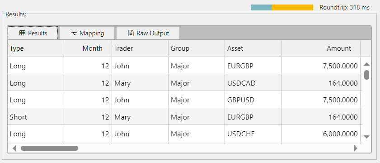Select the 6,000.0000 amount cell
The height and width of the screenshot is (163, 380).
pyautogui.click(x=321, y=134)
